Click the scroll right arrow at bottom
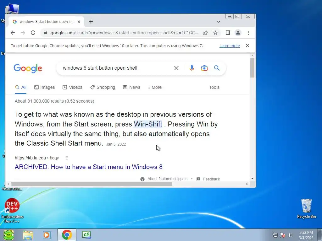Screen dimensions: 322x241 247,184
